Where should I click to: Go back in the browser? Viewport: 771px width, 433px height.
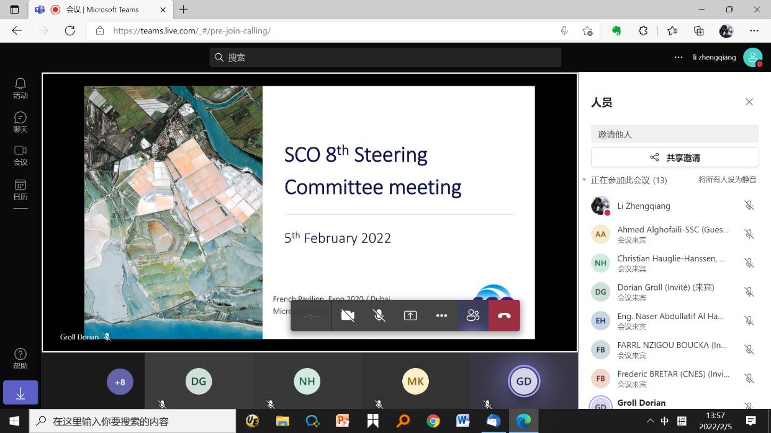point(17,30)
